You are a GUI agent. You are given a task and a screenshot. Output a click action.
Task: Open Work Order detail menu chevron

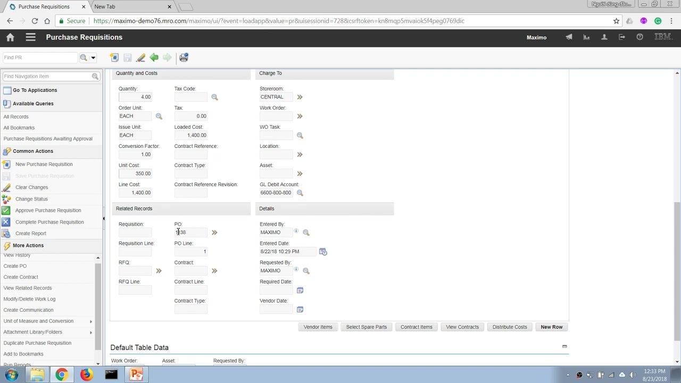[x=300, y=116]
